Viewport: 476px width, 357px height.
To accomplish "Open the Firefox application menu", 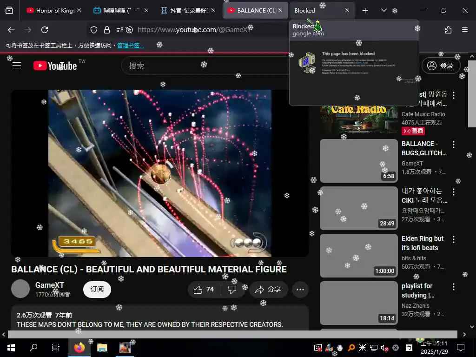I will pyautogui.click(x=465, y=30).
